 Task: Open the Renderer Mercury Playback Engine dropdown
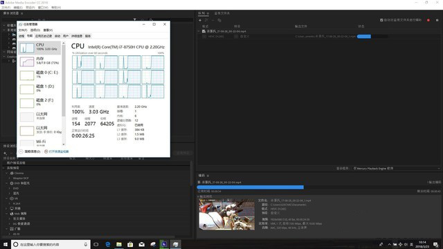coord(397,168)
